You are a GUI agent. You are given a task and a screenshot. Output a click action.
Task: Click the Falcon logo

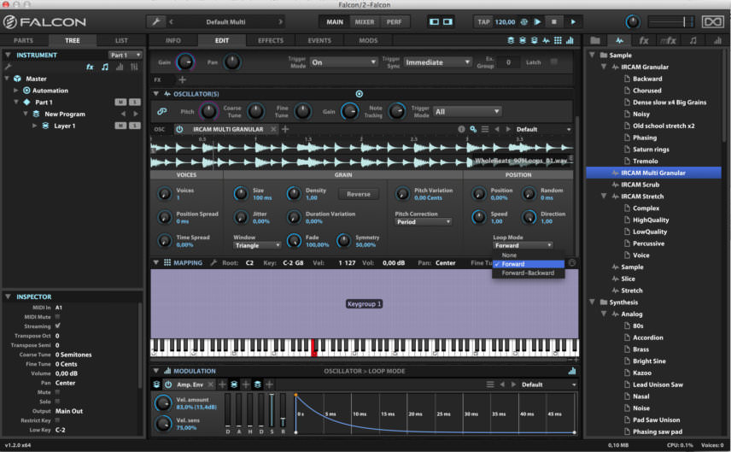coord(44,22)
